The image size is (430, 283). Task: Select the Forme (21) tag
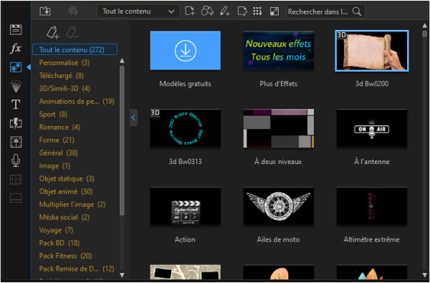click(x=57, y=140)
